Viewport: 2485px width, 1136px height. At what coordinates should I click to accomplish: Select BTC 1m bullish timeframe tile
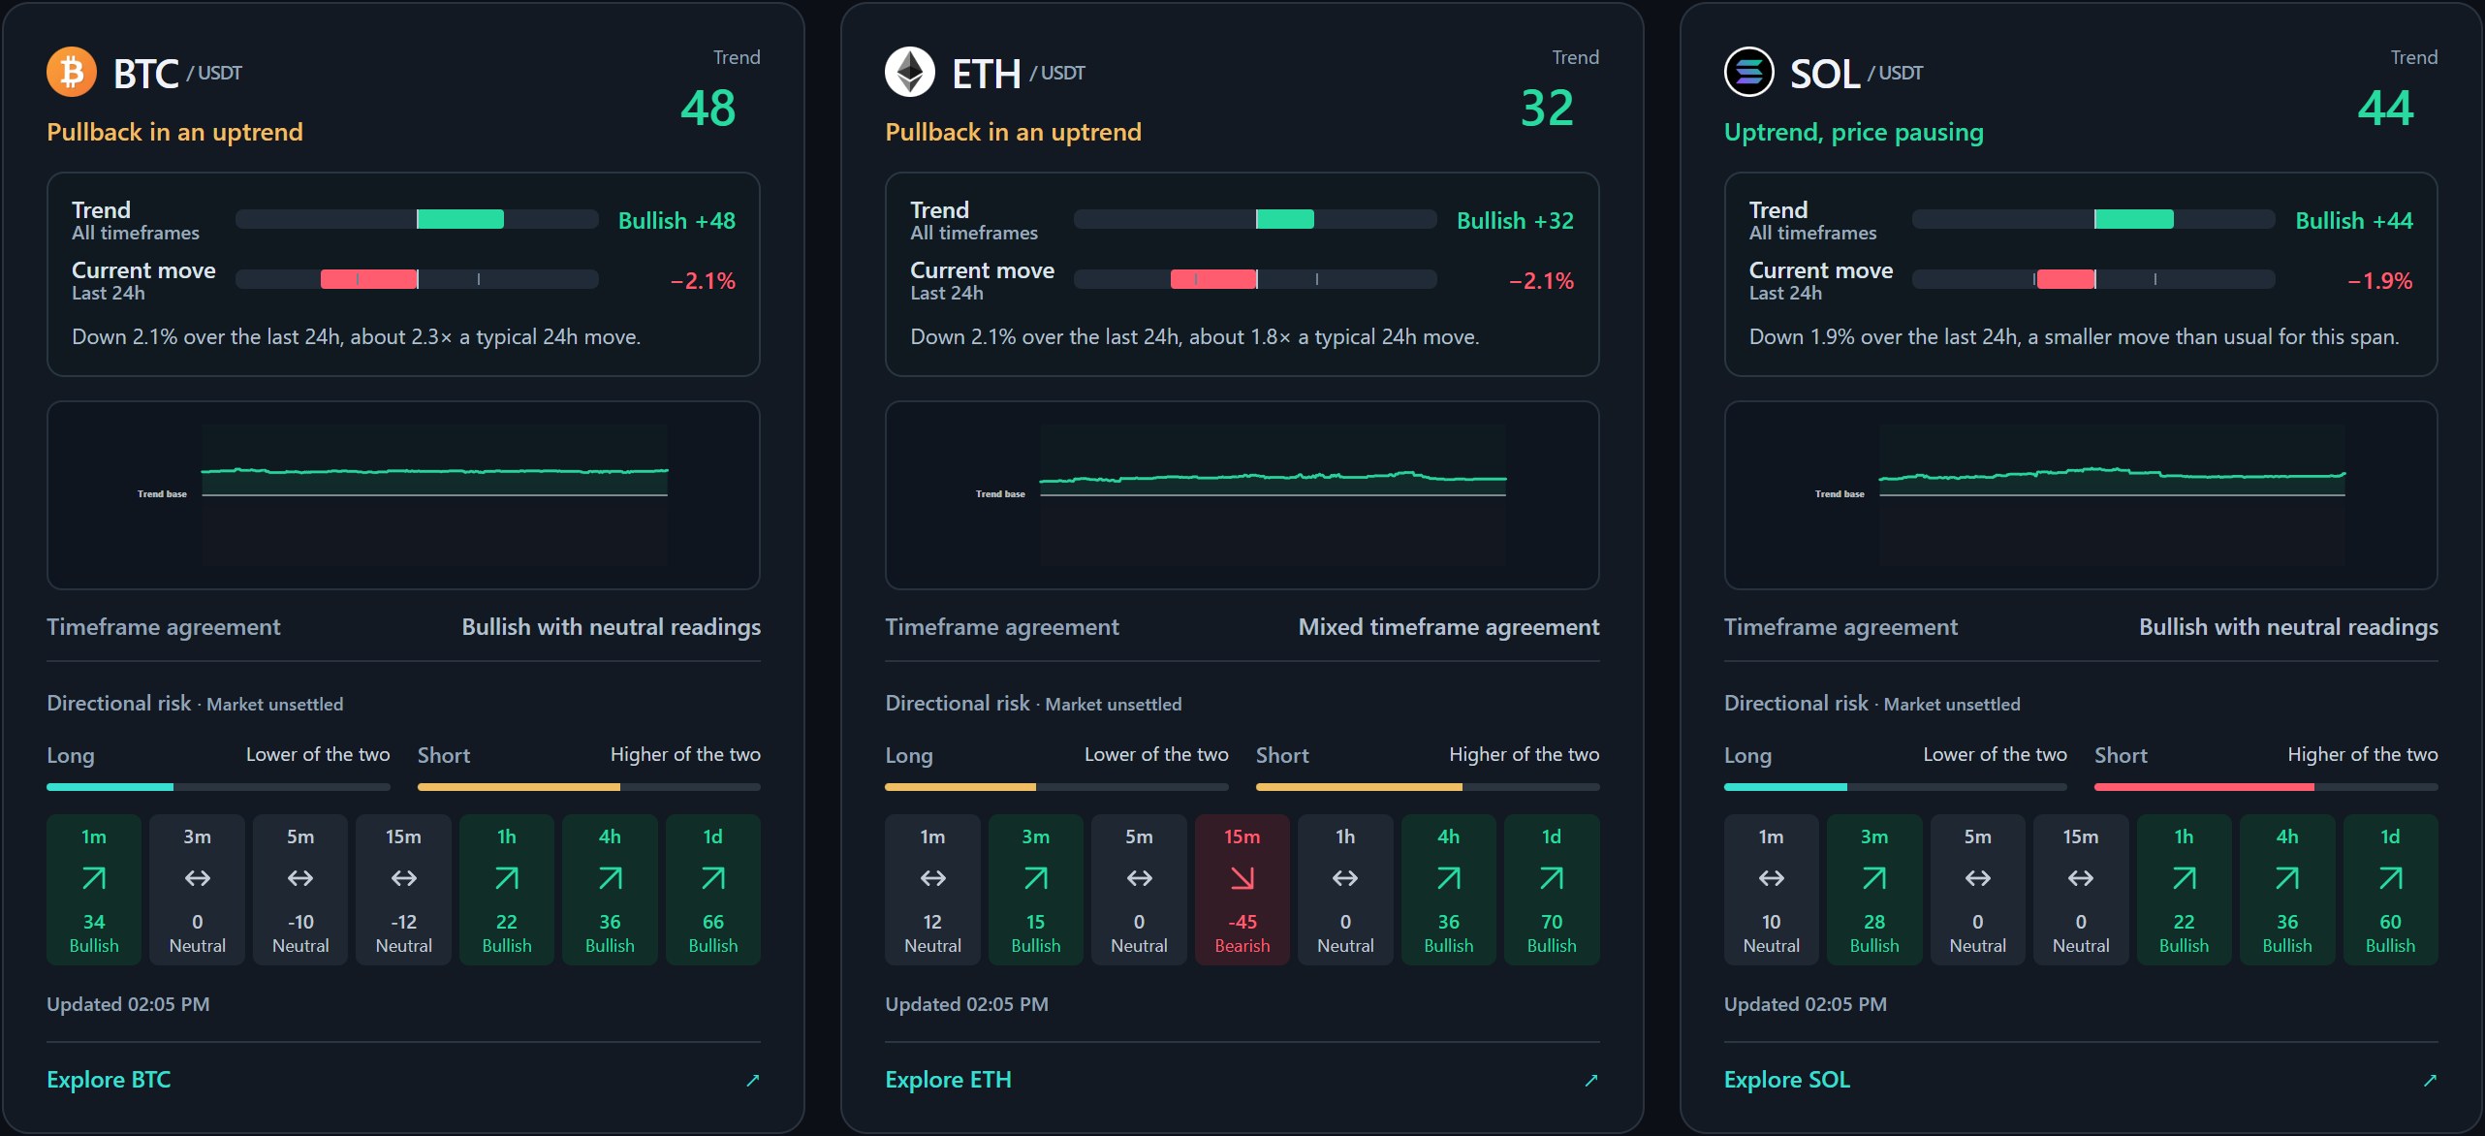click(94, 890)
